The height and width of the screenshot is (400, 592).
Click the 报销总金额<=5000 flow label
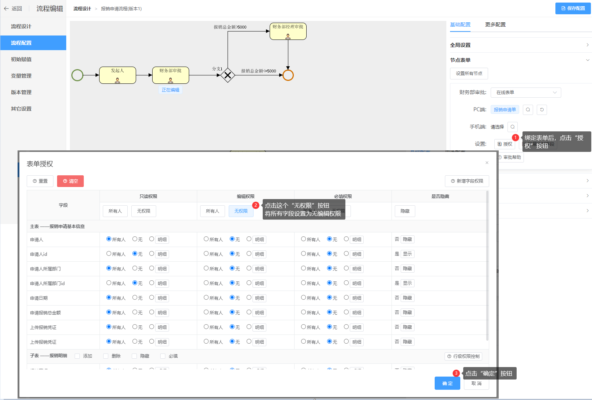(x=259, y=71)
